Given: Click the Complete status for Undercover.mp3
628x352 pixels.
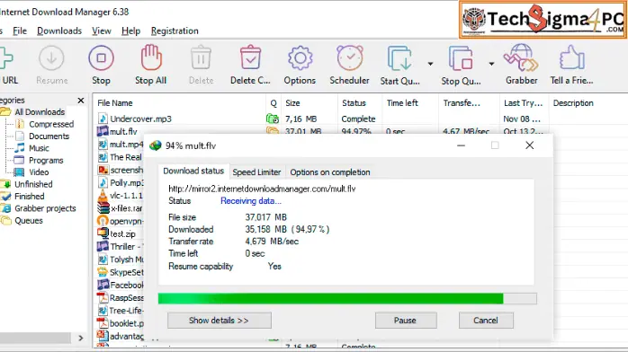Looking at the screenshot, I should coord(358,119).
